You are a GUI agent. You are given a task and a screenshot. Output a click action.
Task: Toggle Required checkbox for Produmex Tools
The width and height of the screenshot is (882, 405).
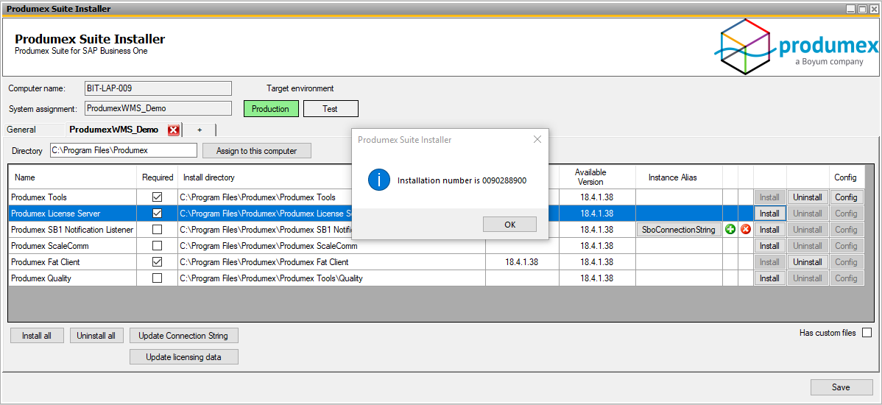tap(158, 197)
